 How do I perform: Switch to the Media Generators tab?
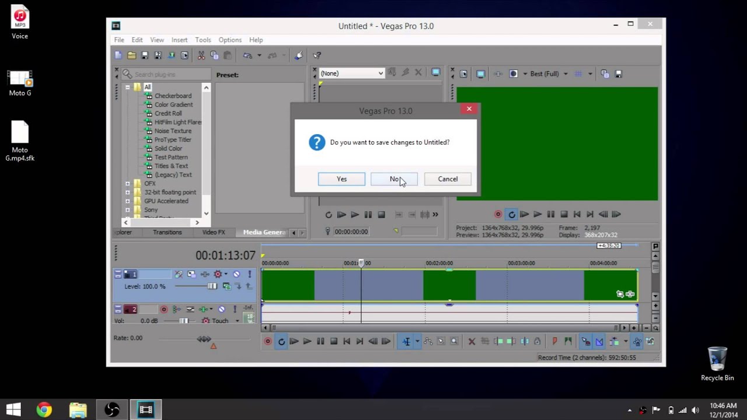264,232
